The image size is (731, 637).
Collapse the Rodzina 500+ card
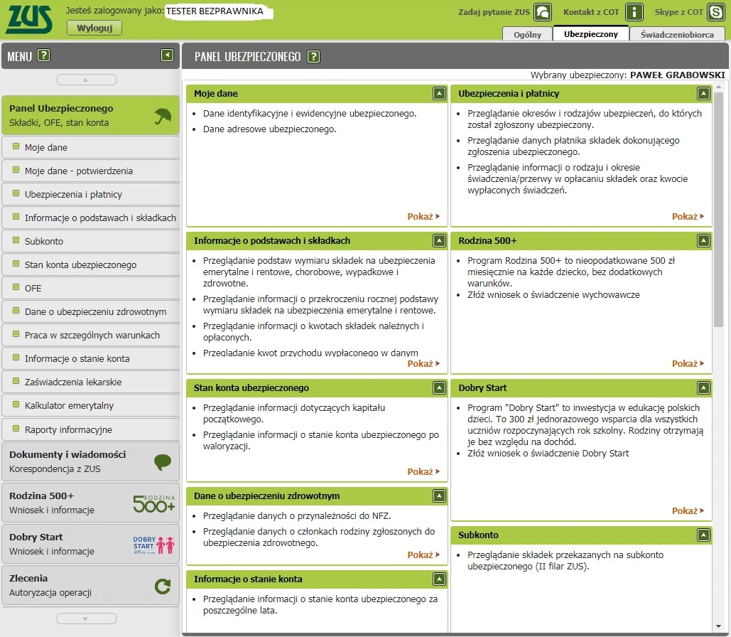(703, 241)
